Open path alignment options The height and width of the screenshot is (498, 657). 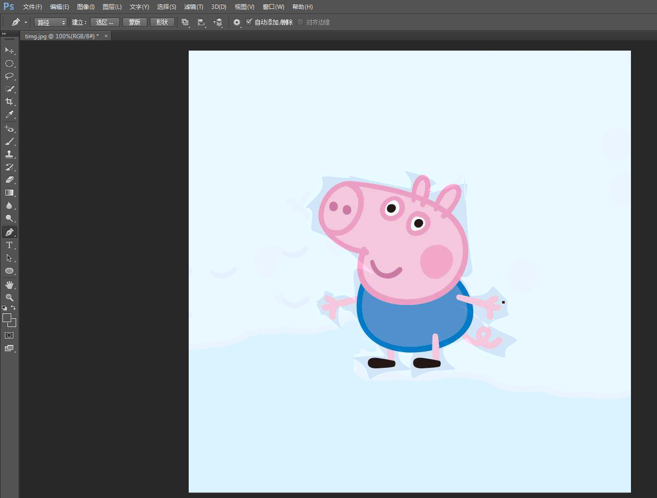pos(201,22)
